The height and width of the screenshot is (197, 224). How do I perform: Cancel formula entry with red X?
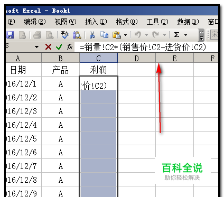click(x=48, y=47)
